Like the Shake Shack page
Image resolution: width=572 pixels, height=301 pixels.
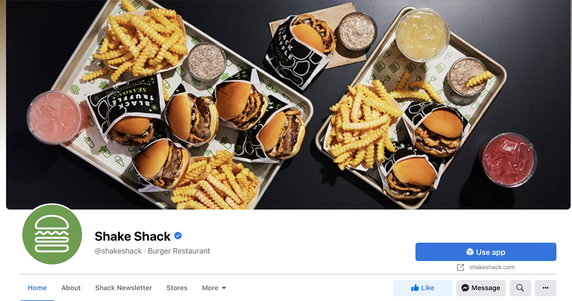point(423,288)
